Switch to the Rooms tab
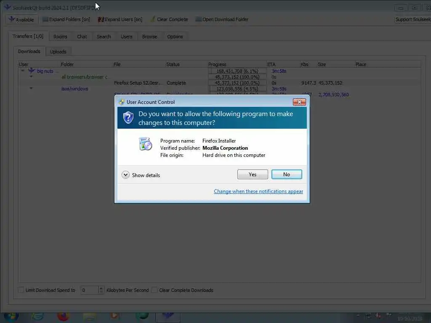This screenshot has width=431, height=323. pos(60,37)
